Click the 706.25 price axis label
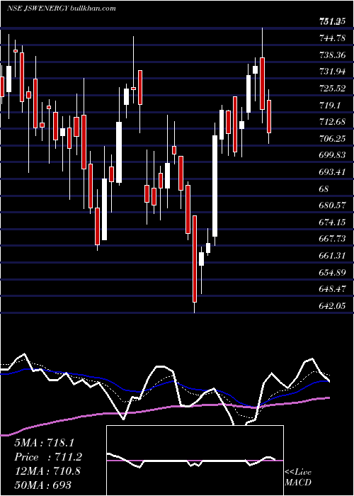354x496 pixels. [x=332, y=139]
